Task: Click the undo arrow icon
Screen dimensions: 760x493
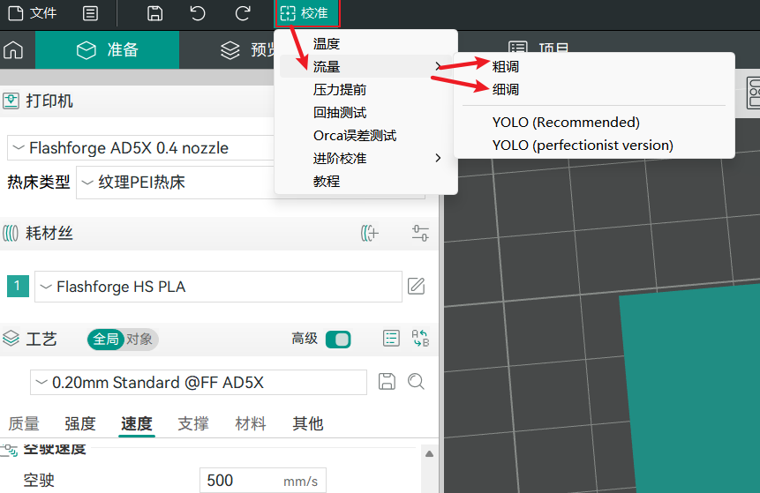Action: 199,13
